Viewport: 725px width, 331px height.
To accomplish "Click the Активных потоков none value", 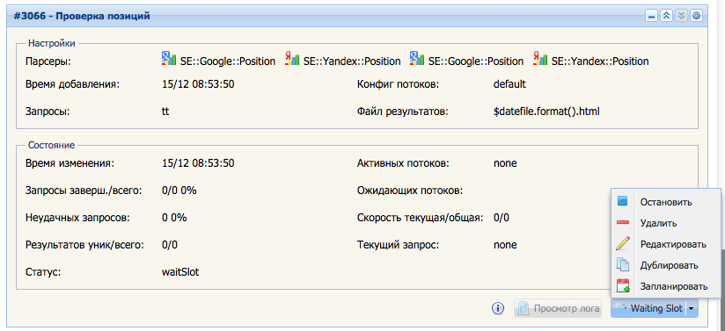I will click(x=505, y=163).
